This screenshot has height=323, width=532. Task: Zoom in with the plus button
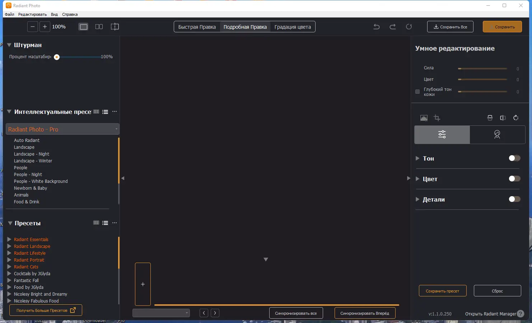pos(45,27)
